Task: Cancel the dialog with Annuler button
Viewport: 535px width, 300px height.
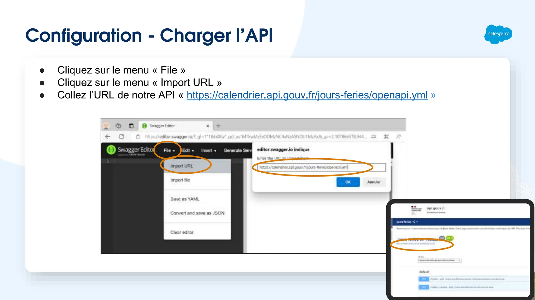Action: click(374, 182)
